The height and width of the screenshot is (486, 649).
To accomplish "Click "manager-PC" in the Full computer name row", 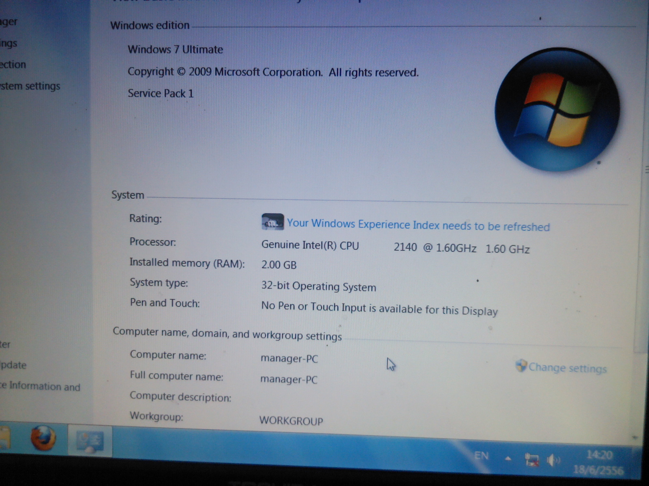I will coord(289,379).
